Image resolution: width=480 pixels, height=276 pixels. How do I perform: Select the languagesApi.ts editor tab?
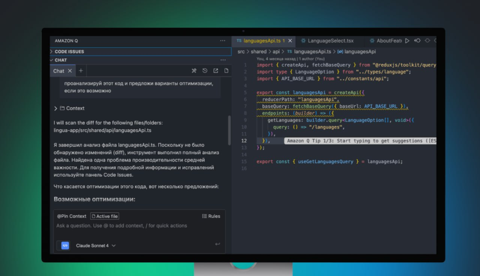click(x=262, y=41)
